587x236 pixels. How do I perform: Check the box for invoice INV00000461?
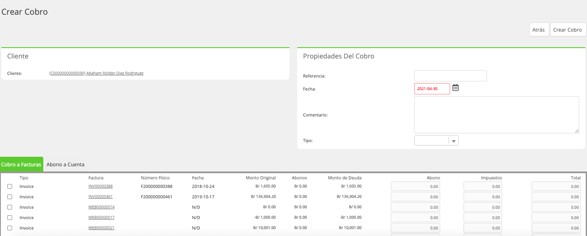pos(10,197)
